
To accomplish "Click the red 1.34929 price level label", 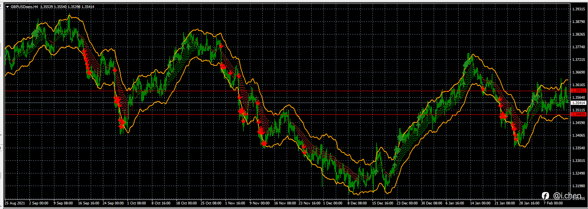I will tap(578, 114).
